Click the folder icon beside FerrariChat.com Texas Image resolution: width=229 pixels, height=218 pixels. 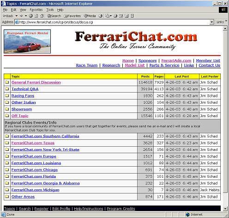pyautogui.click(x=7, y=143)
